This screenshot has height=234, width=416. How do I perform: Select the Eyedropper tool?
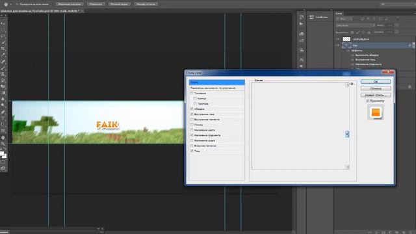click(x=3, y=55)
